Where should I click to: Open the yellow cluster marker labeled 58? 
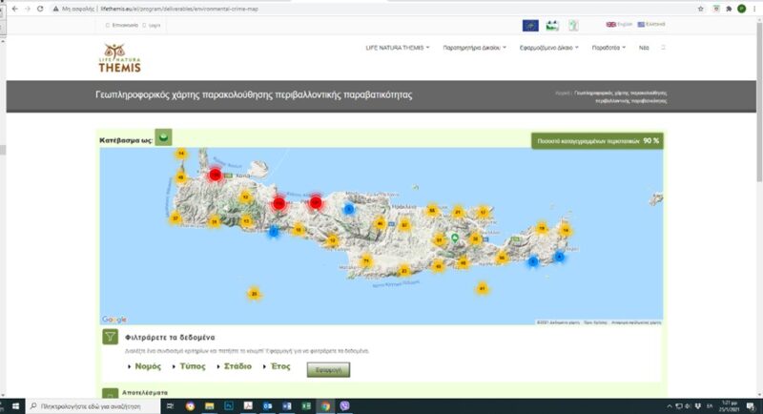click(x=432, y=210)
